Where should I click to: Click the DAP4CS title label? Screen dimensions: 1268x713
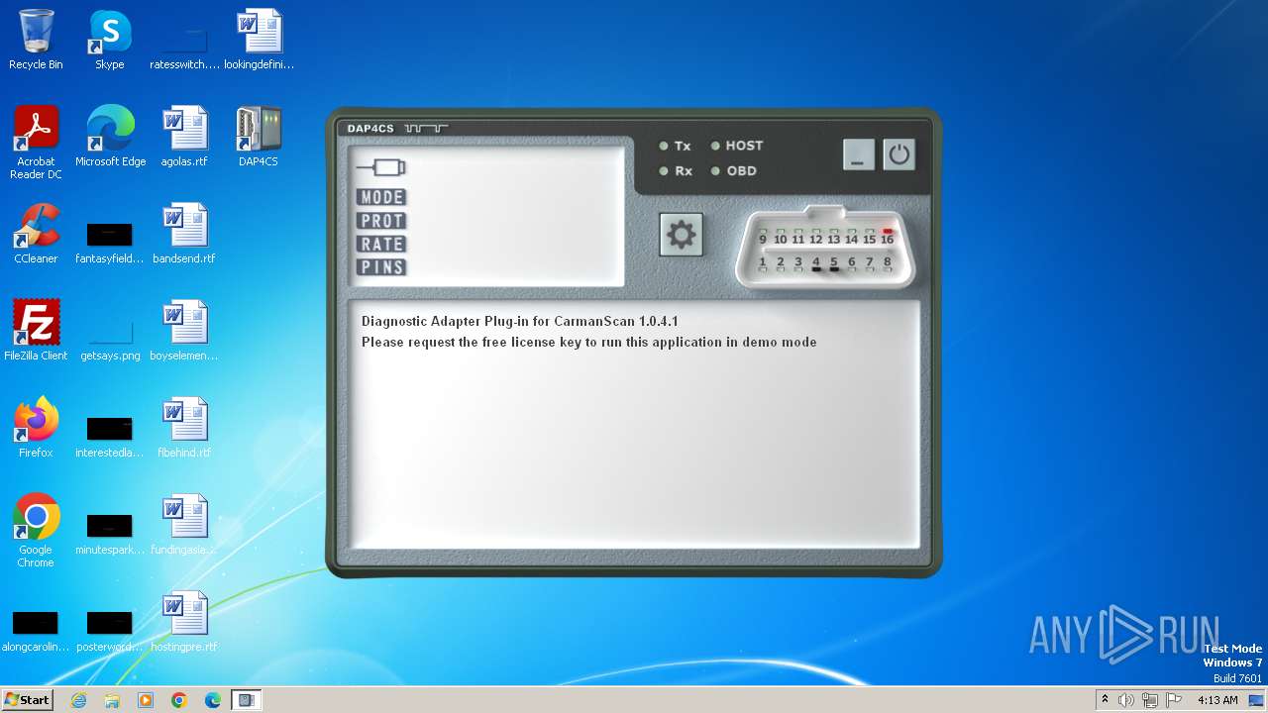point(370,129)
